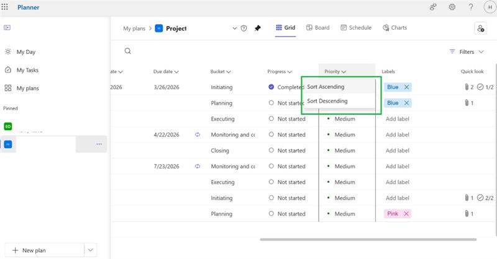Click the share plan members icon
The image size is (497, 259).
480,29
